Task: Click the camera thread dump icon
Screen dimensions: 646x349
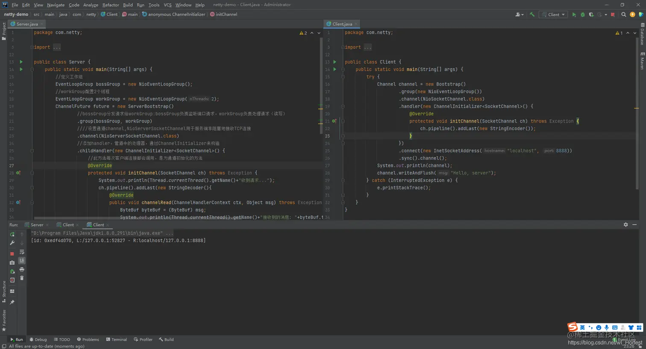Action: pos(12,262)
